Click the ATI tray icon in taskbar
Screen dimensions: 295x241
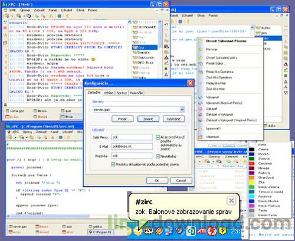pyautogui.click(x=202, y=231)
